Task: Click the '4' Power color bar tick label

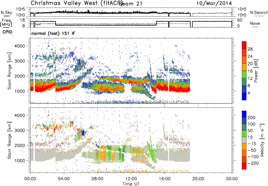Action: pos(249,93)
